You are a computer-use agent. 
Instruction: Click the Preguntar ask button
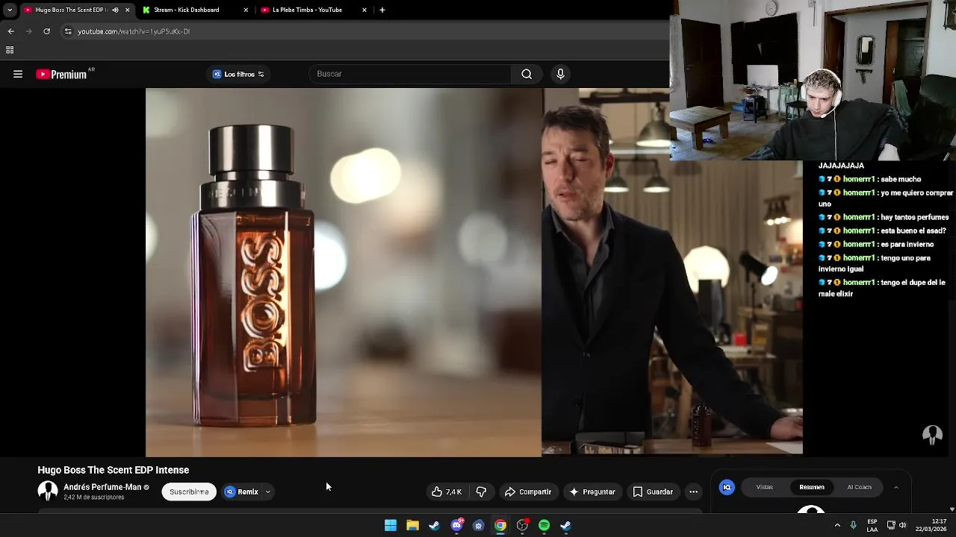[592, 492]
